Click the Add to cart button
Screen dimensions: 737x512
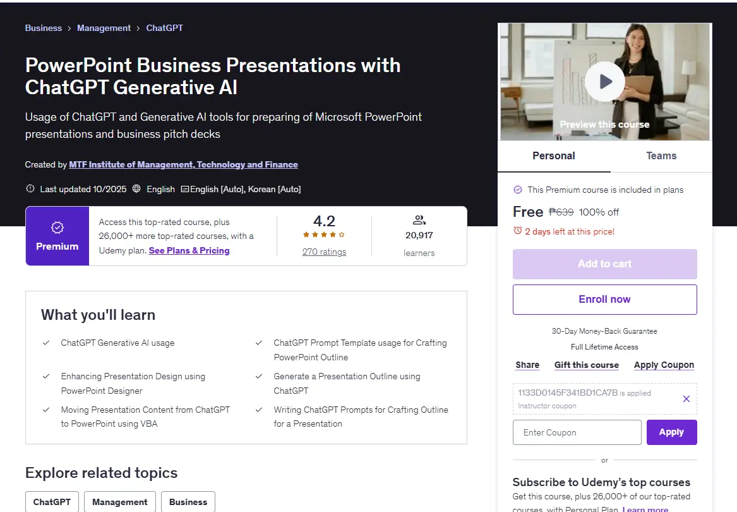coord(604,264)
